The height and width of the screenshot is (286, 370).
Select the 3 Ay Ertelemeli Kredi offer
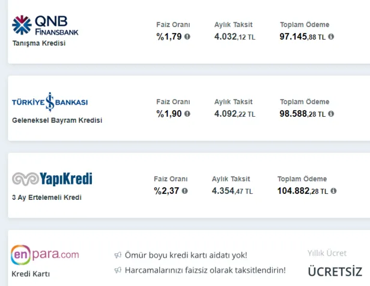click(x=46, y=197)
